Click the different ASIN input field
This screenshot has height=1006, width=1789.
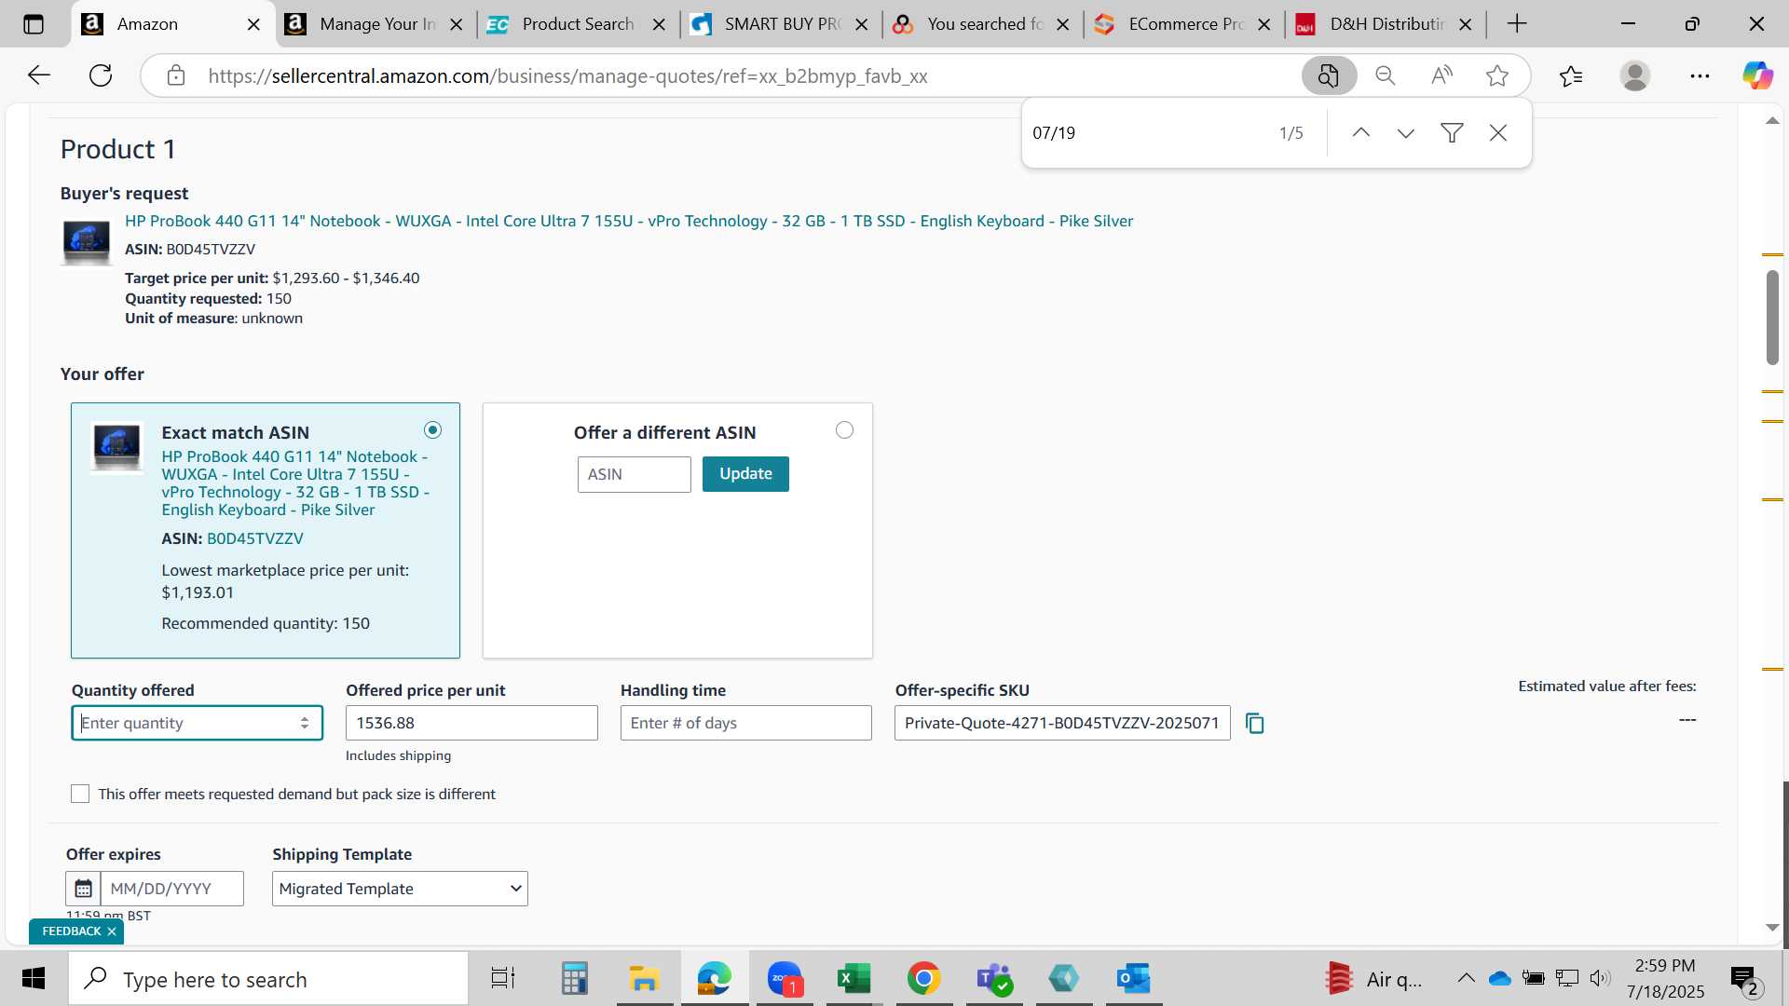635,474
